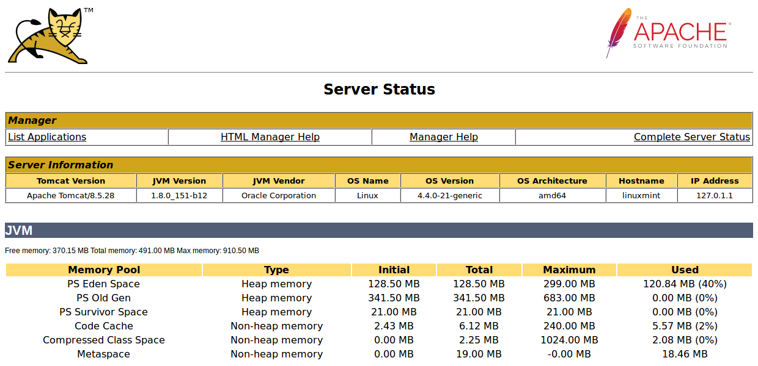
Task: Click the Initial column header
Action: pyautogui.click(x=394, y=270)
